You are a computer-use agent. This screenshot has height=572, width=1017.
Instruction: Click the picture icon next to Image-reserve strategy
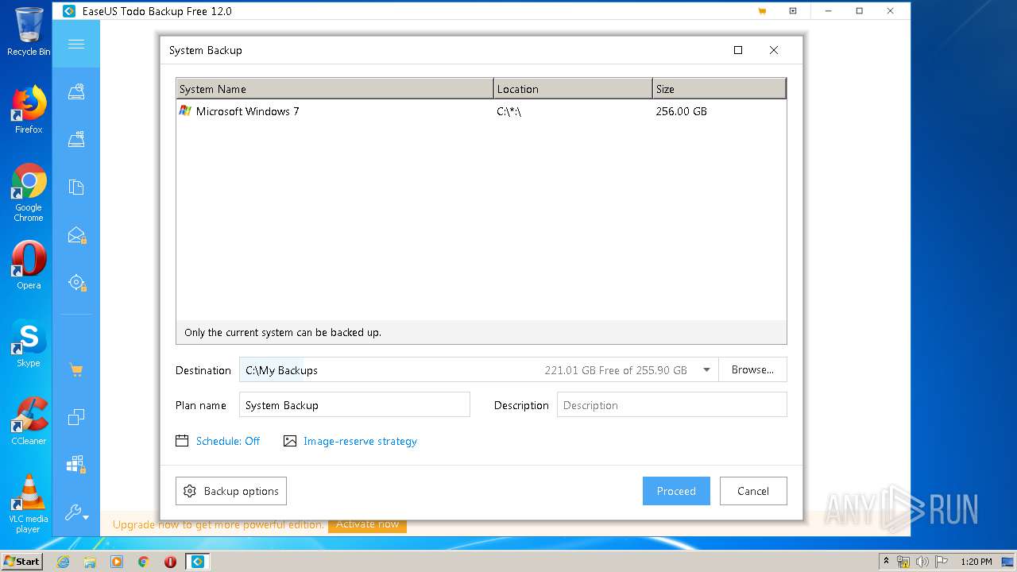pyautogui.click(x=290, y=441)
